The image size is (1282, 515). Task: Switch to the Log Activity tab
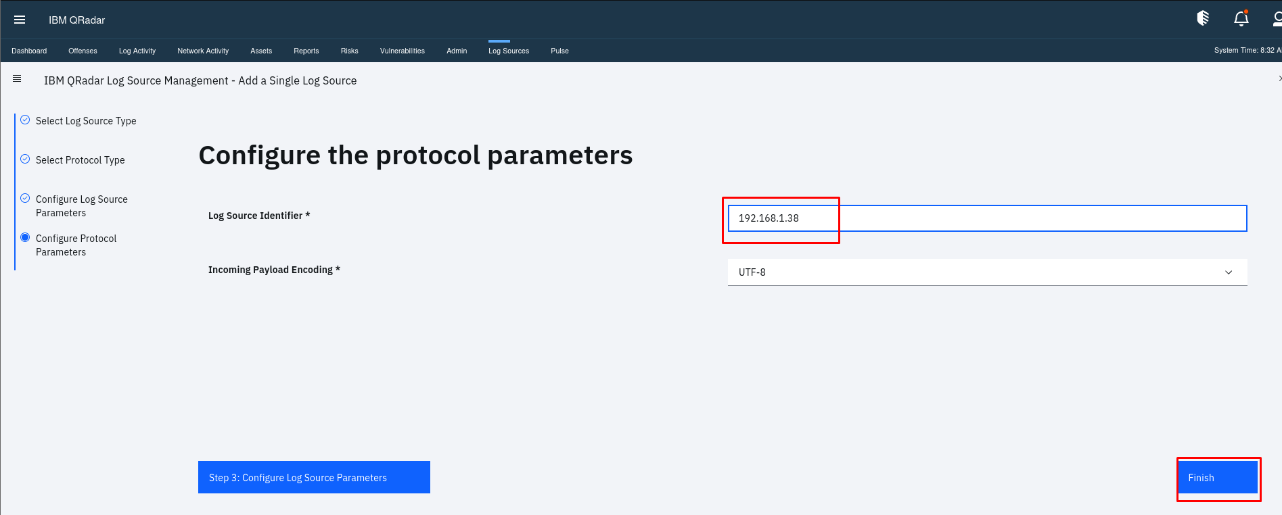tap(137, 51)
